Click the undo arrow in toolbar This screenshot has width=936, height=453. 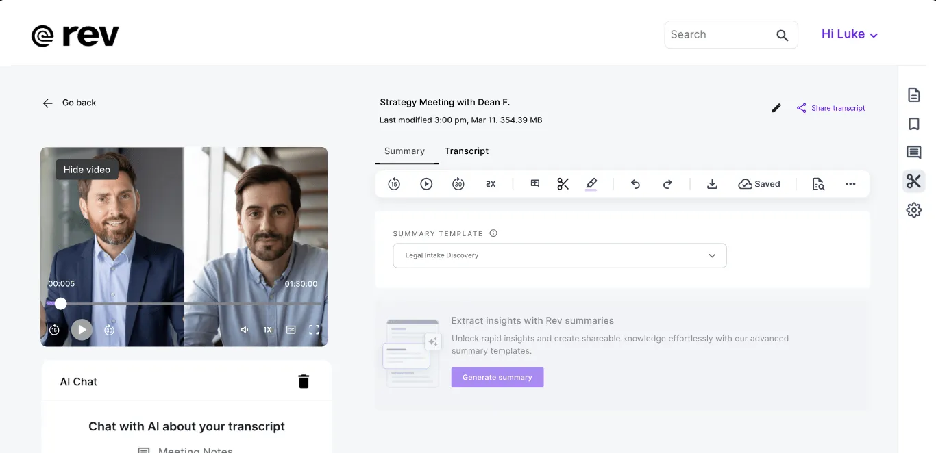635,183
